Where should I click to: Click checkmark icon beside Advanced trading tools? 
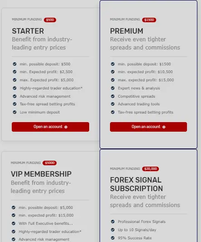(113, 104)
